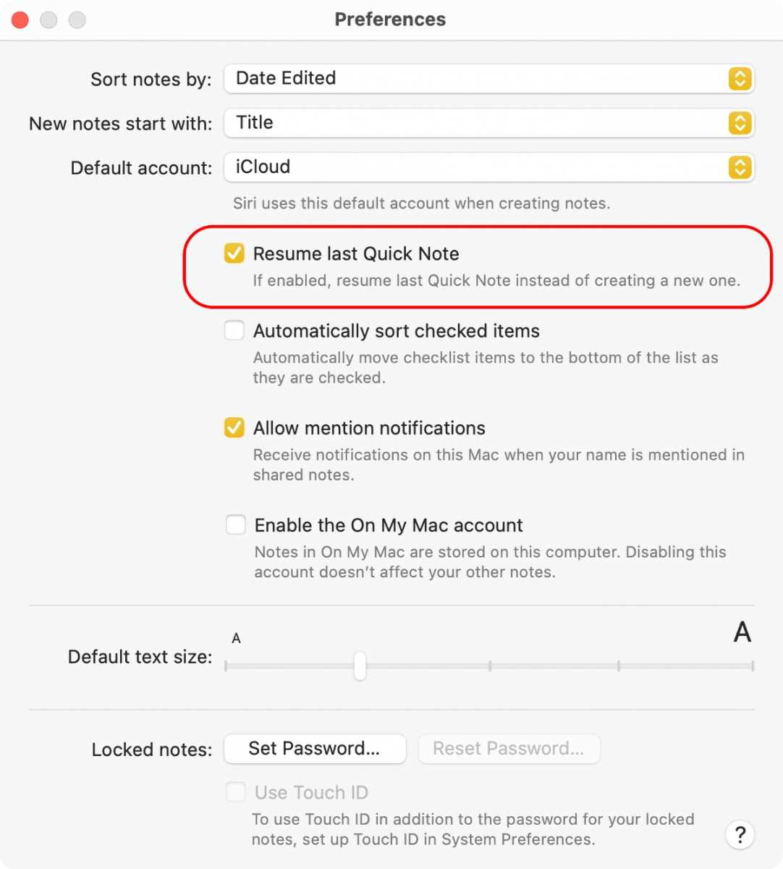Viewport: 783px width, 869px height.
Task: Select the small A text size icon
Action: tap(236, 639)
